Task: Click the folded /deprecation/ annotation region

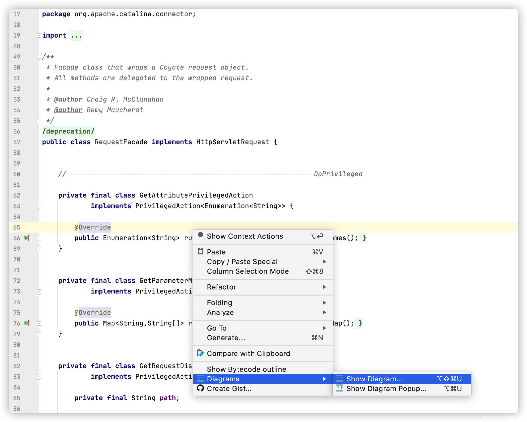Action: (x=68, y=131)
